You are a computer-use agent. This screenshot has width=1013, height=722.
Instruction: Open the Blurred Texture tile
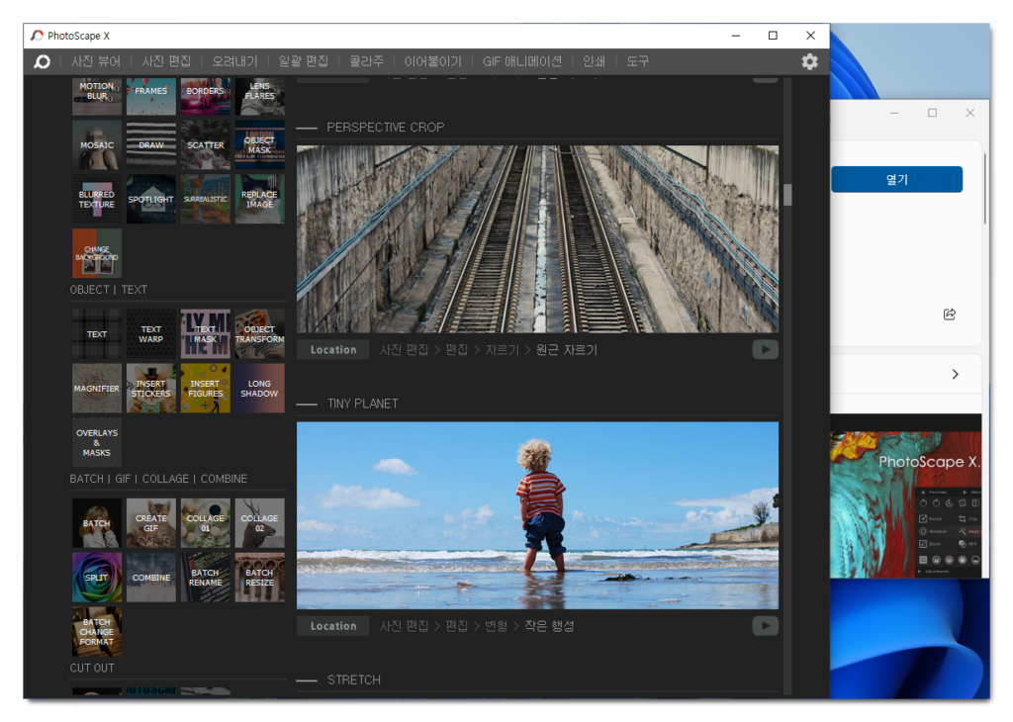point(97,199)
